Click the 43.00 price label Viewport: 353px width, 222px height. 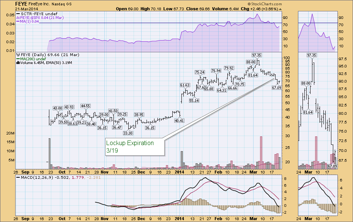tap(58, 108)
